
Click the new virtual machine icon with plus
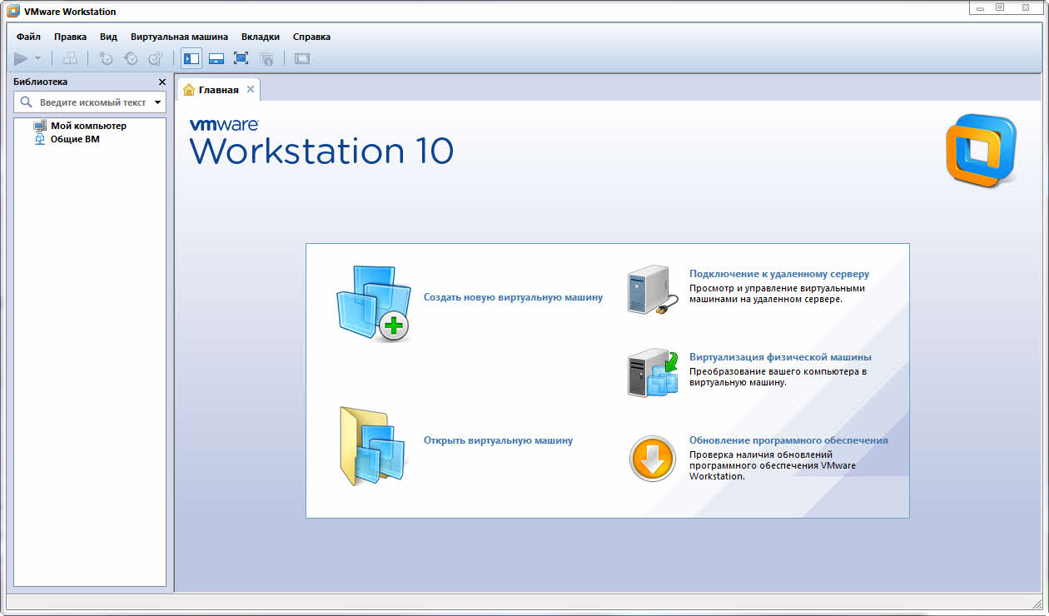coord(374,304)
